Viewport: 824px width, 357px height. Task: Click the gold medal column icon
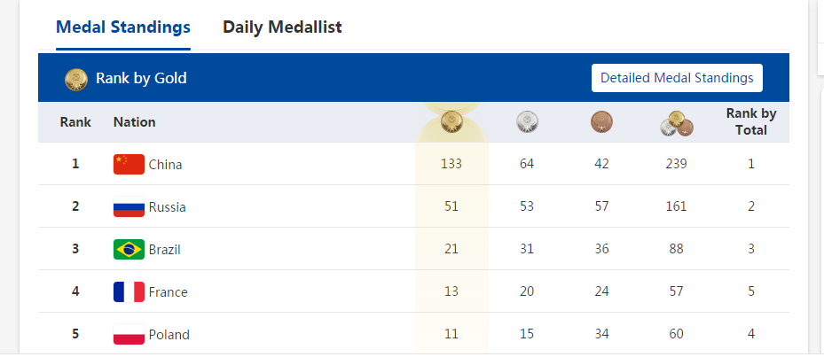coord(451,122)
